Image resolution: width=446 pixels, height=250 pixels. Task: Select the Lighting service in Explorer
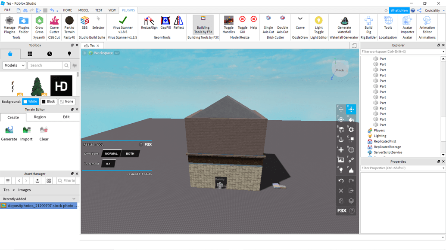click(380, 136)
